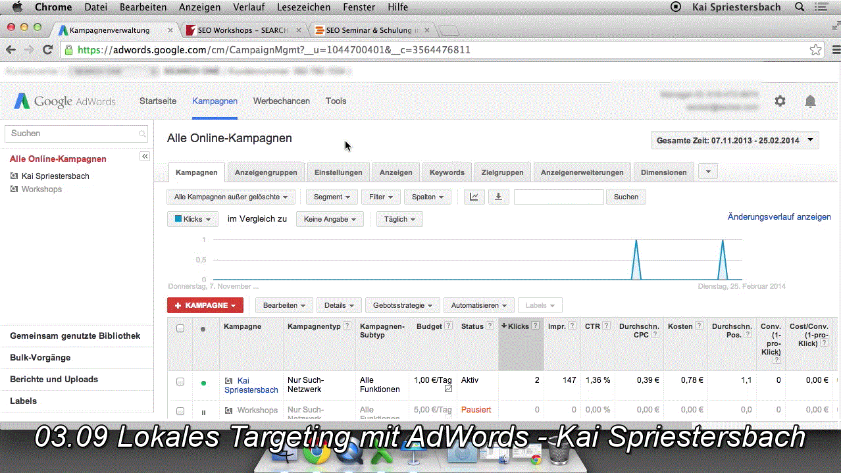The width and height of the screenshot is (841, 473).
Task: Open the Täglich interval dropdown
Action: click(x=399, y=219)
